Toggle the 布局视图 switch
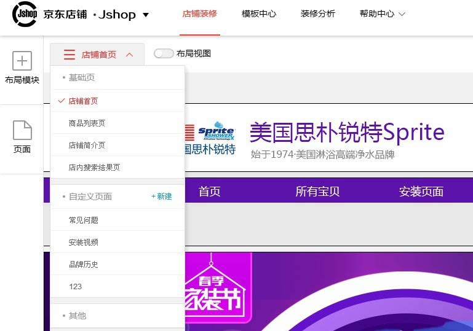473x331 pixels. [x=164, y=53]
